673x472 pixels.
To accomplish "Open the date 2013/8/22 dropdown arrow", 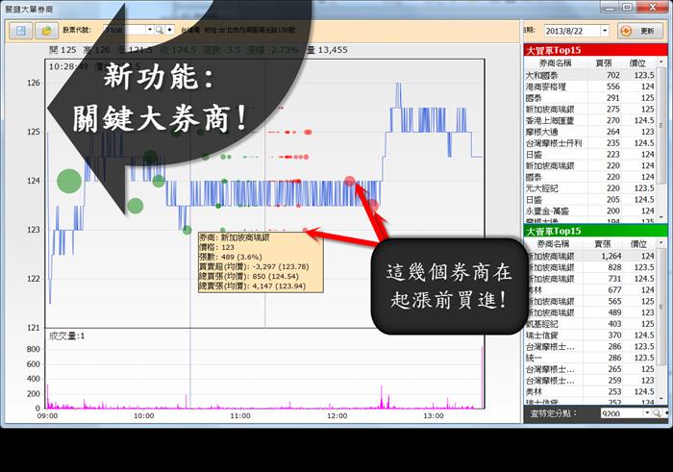I will coord(605,31).
